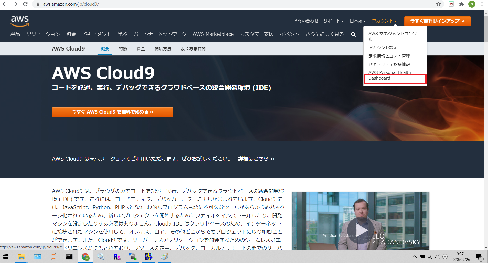The width and height of the screenshot is (488, 263).
Task: Choose アカウント設定 from the menu
Action: (383, 48)
